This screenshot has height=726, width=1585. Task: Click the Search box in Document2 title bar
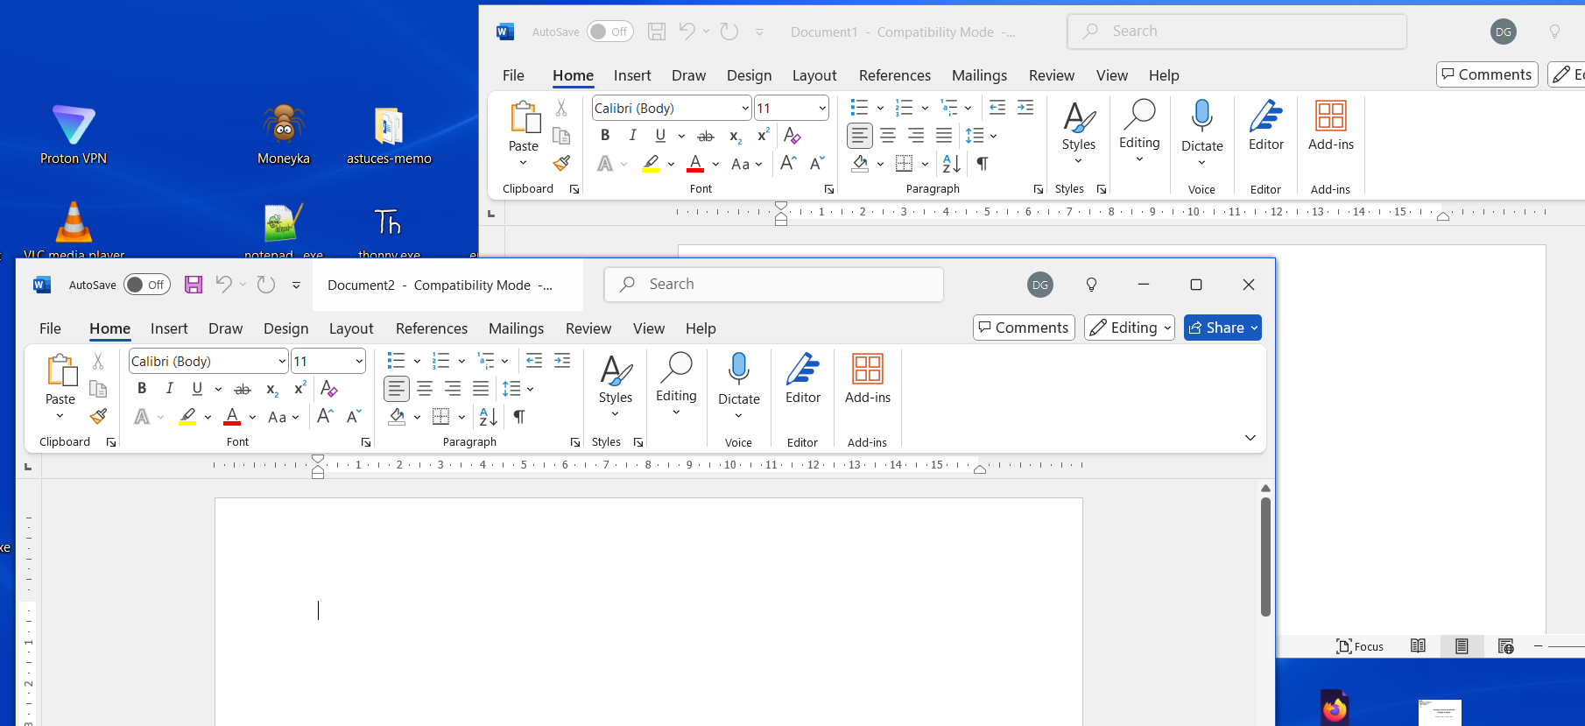(x=773, y=285)
